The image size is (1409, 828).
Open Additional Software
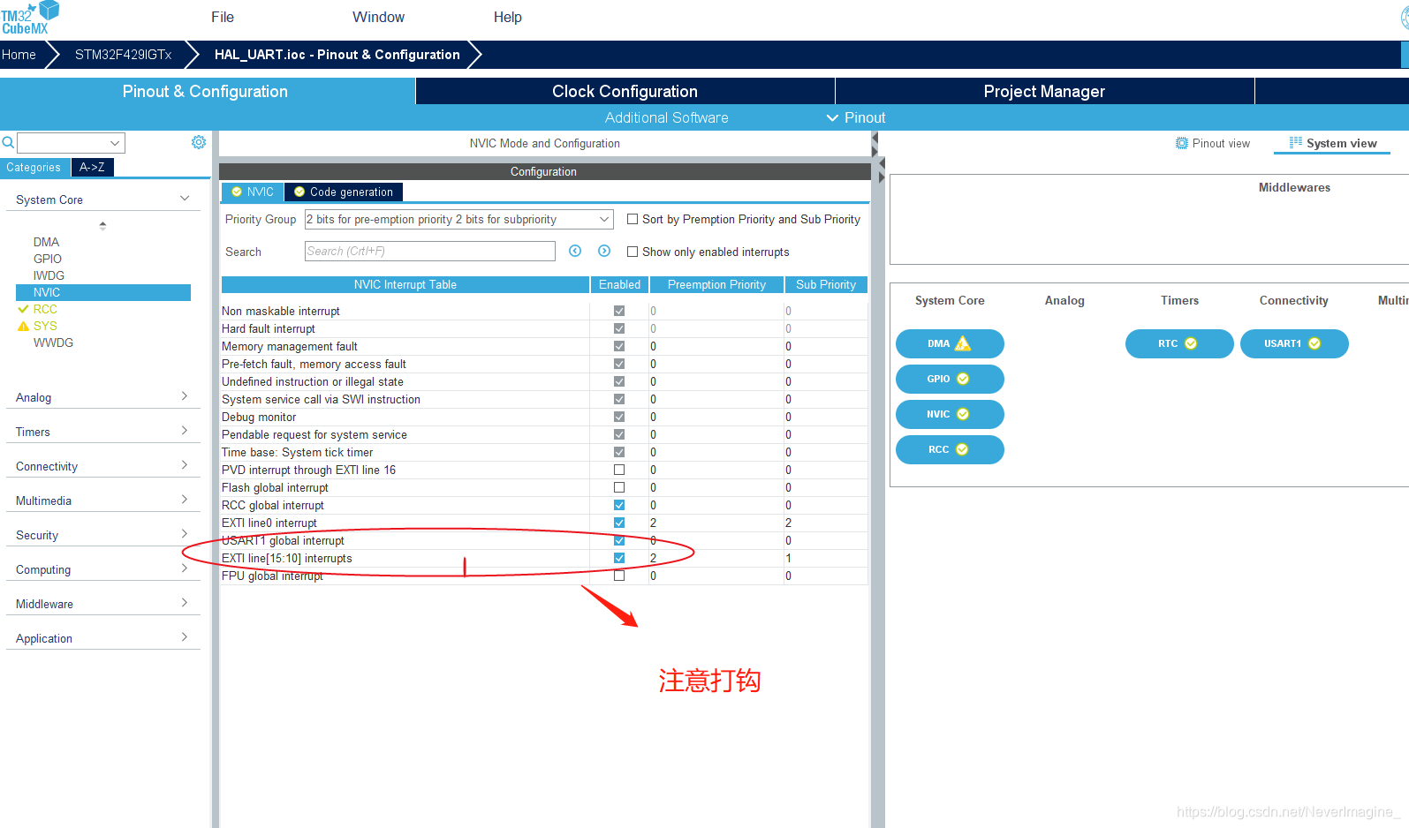(666, 117)
